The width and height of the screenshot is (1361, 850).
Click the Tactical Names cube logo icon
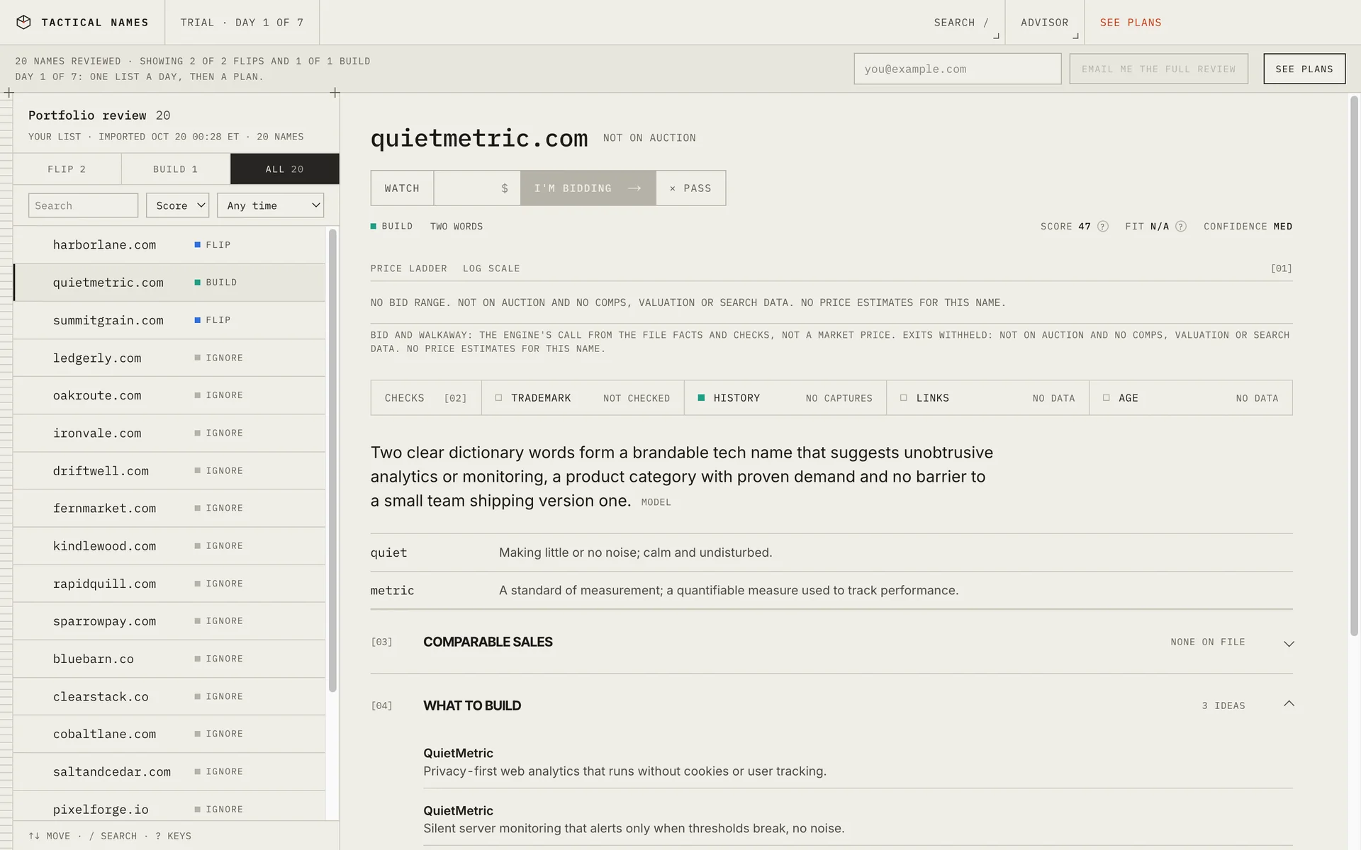coord(23,22)
